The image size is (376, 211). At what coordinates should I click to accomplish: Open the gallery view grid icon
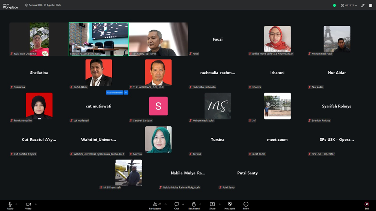point(370,5)
